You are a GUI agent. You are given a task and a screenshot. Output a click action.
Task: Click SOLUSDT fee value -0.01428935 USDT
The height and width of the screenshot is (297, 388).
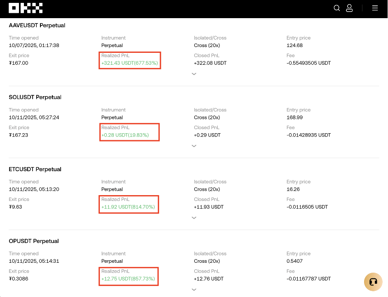308,135
